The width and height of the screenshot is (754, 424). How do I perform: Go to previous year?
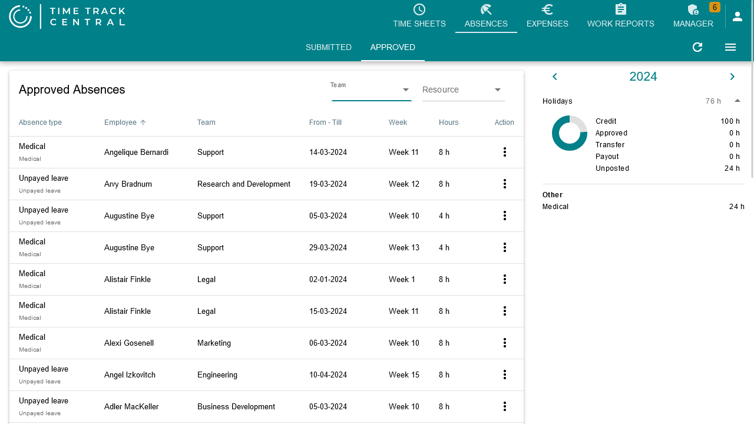554,77
